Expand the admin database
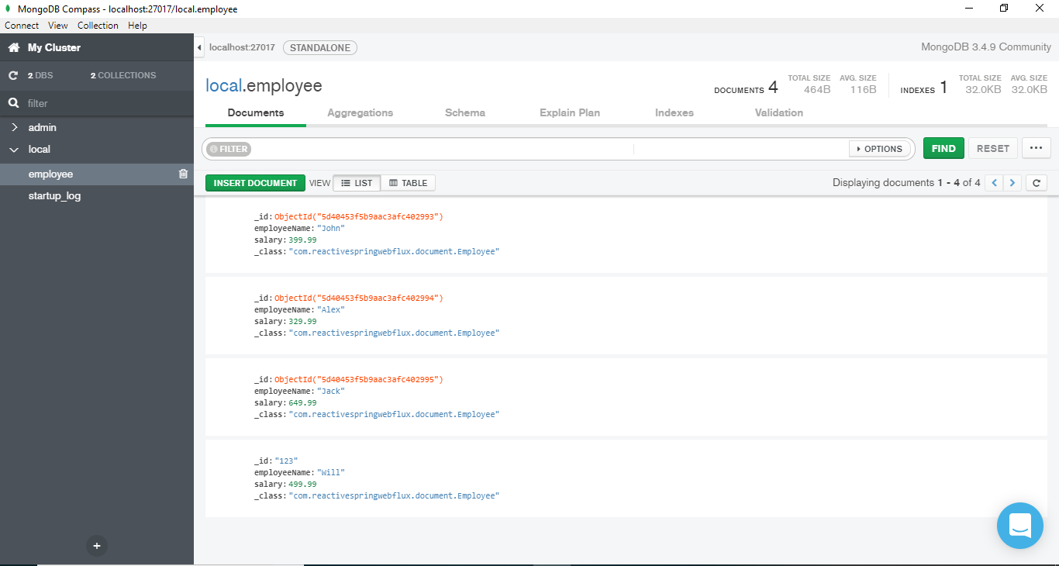The image size is (1059, 566). (14, 127)
